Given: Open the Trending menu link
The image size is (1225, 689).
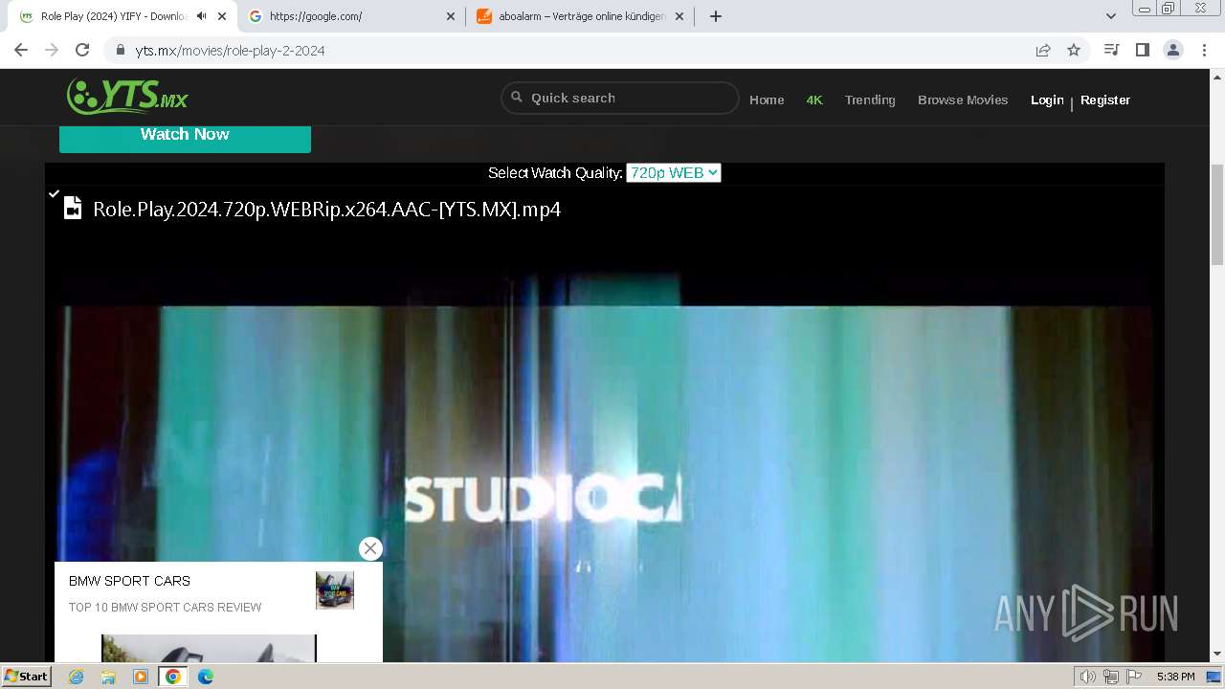Looking at the screenshot, I should (870, 100).
